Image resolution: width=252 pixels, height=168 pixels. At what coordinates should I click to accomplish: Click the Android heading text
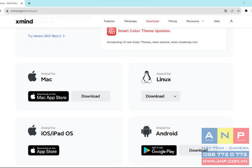tap(167, 133)
